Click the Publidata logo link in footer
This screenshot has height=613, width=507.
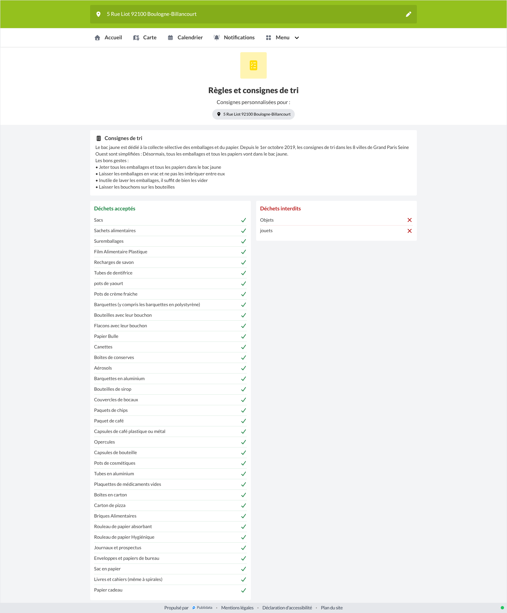tap(202, 608)
